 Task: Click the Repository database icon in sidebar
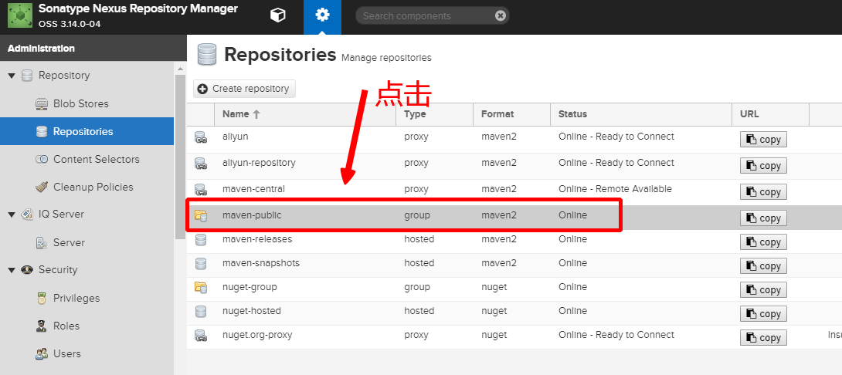tap(27, 76)
